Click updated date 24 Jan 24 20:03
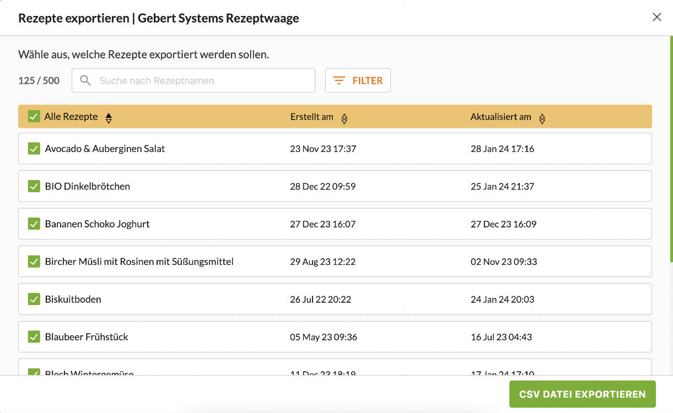Screen dimensions: 673x413 (502, 300)
